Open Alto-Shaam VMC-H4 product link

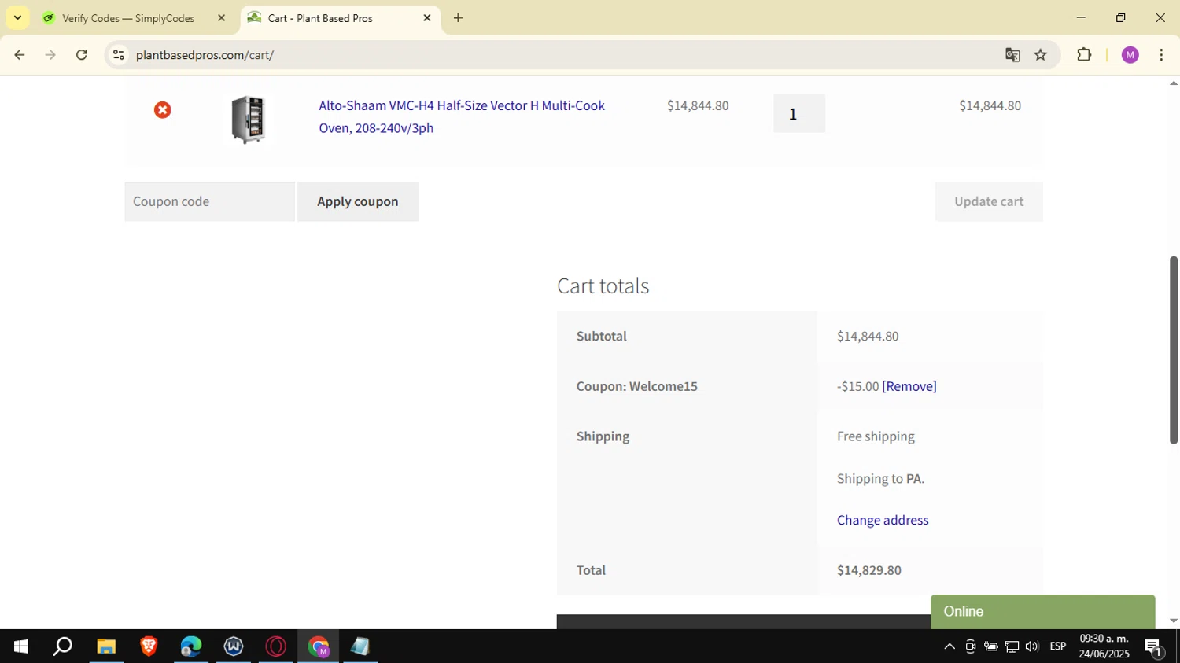(x=462, y=116)
